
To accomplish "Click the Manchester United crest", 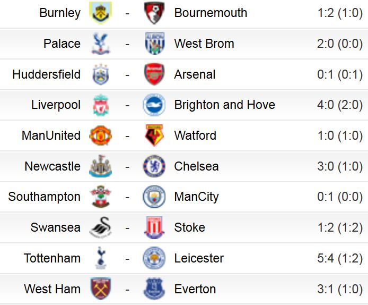I will point(100,135).
